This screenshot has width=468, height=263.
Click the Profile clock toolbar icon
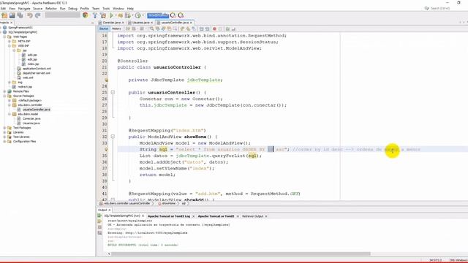coord(138,15)
